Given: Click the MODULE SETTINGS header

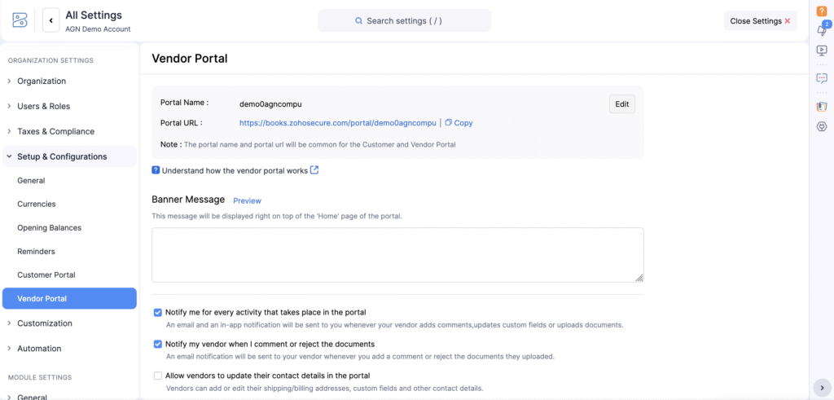Looking at the screenshot, I should (x=40, y=378).
